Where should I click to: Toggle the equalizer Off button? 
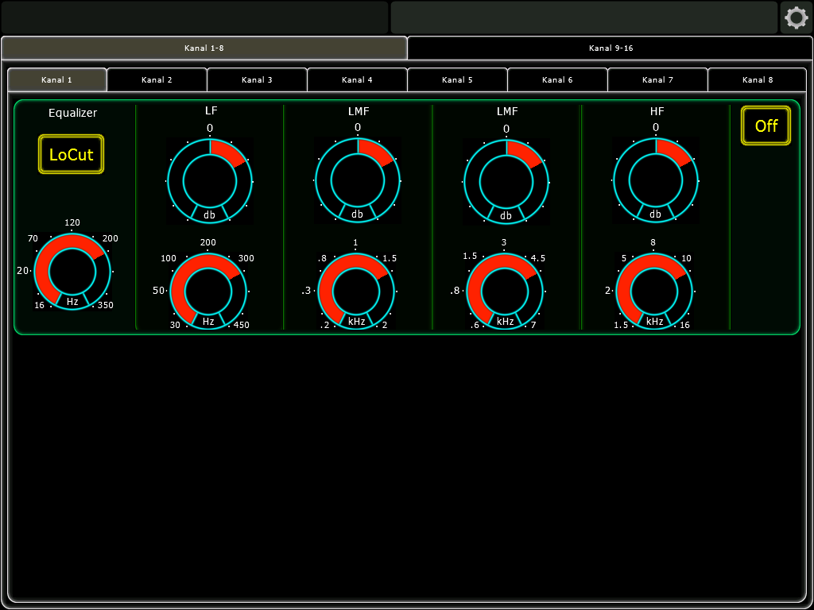tap(766, 125)
